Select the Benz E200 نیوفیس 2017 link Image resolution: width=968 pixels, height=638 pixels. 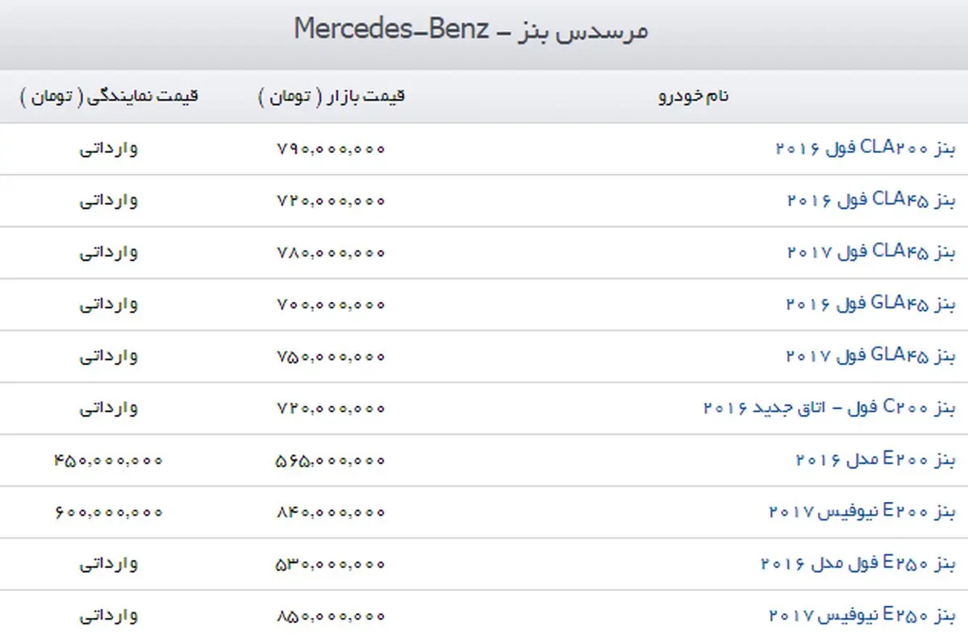tap(862, 512)
